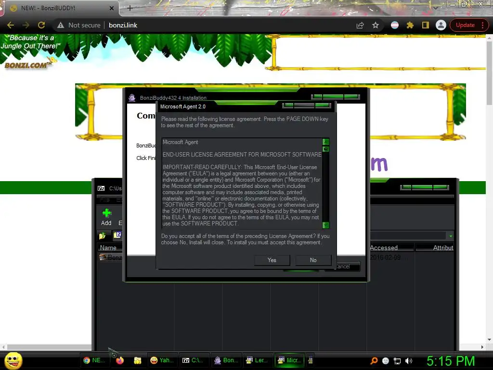The width and height of the screenshot is (493, 370).
Task: Click the EULA scrollbar down arrow
Action: pyautogui.click(x=326, y=225)
